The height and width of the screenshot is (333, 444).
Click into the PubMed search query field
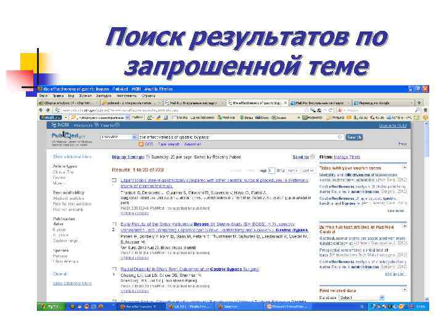(238, 137)
